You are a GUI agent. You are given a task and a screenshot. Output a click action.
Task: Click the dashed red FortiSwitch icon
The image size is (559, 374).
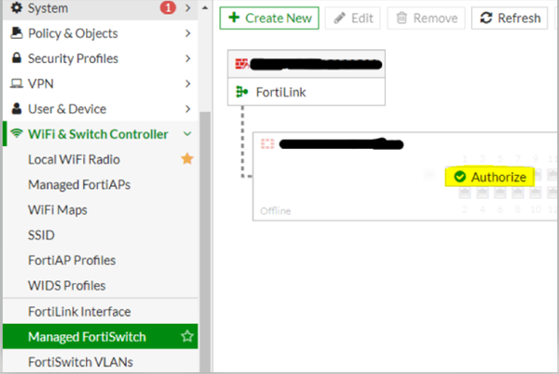[x=267, y=144]
